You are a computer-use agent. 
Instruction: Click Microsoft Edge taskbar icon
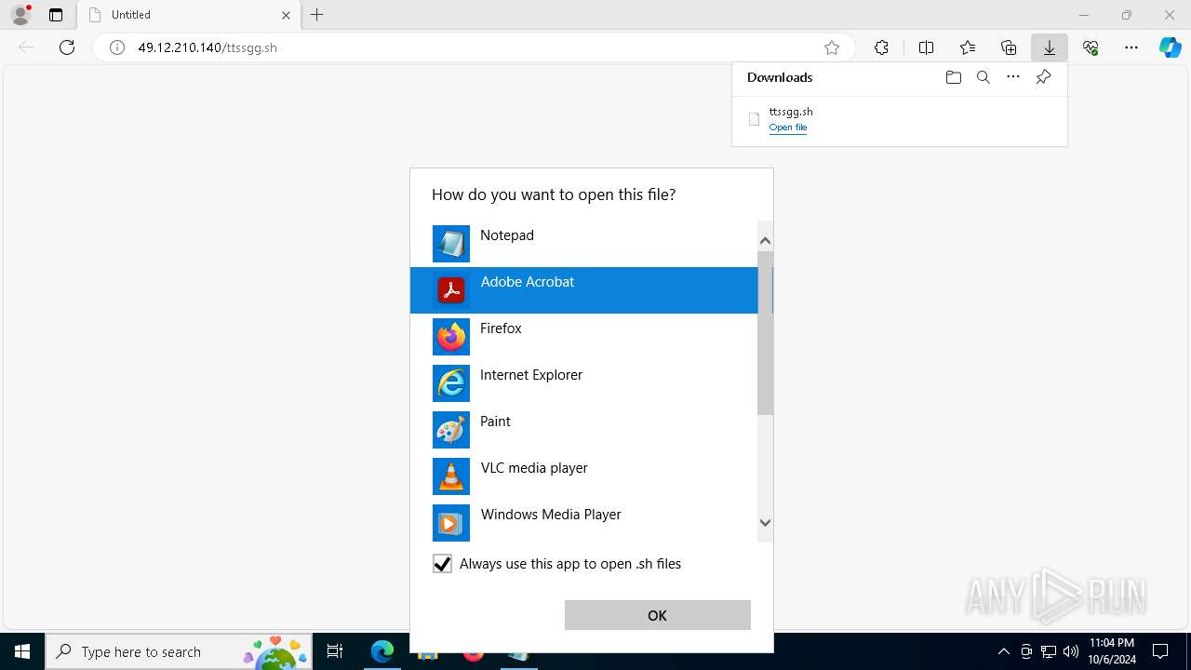382,651
